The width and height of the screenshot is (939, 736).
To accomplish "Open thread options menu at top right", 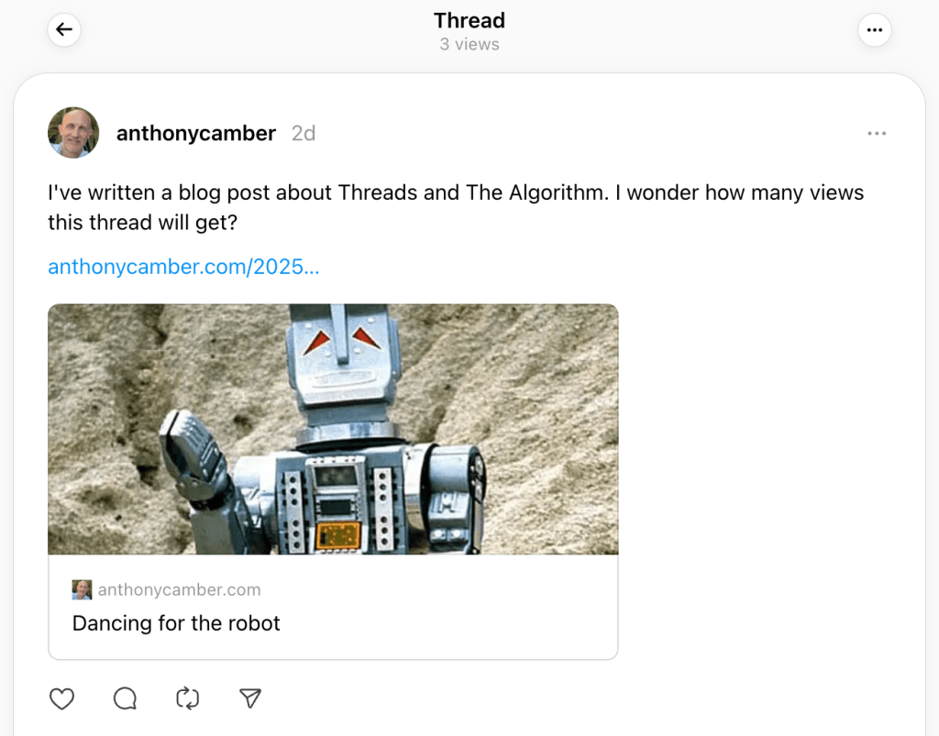I will [874, 29].
